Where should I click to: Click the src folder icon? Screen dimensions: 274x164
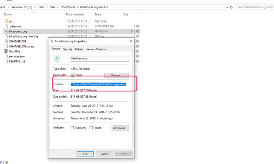point(6,21)
